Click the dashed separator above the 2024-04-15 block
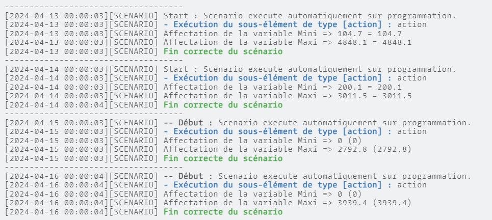The width and height of the screenshot is (492, 220). [94, 114]
